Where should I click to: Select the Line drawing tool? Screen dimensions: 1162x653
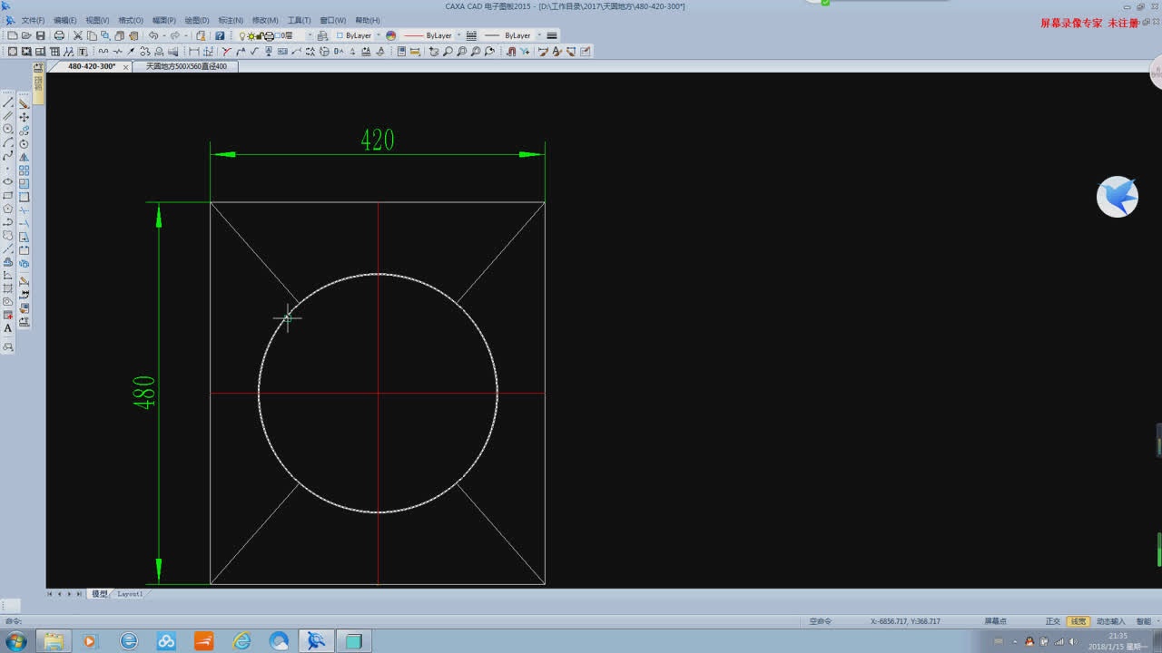[x=8, y=102]
